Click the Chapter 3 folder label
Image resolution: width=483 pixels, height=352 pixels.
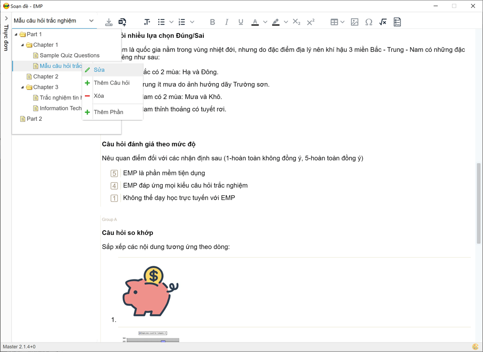pos(46,87)
